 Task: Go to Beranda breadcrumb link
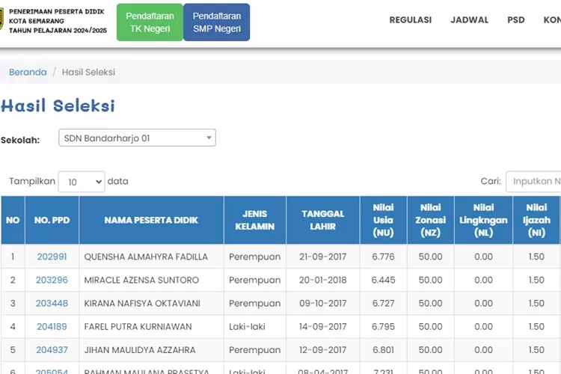click(x=28, y=73)
